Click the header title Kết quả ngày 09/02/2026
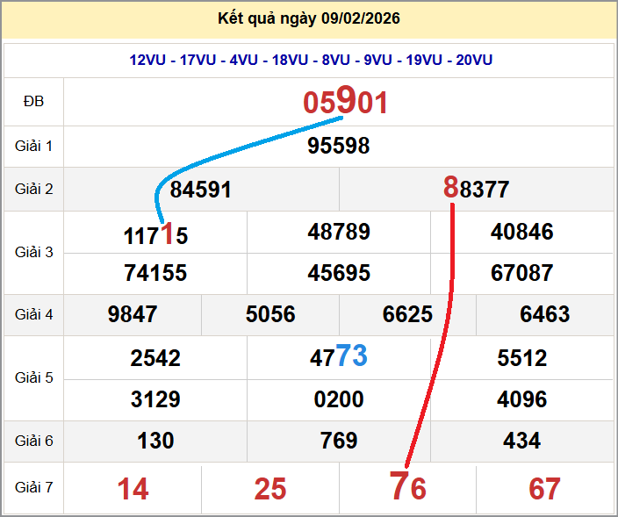This screenshot has width=618, height=517. (x=308, y=18)
